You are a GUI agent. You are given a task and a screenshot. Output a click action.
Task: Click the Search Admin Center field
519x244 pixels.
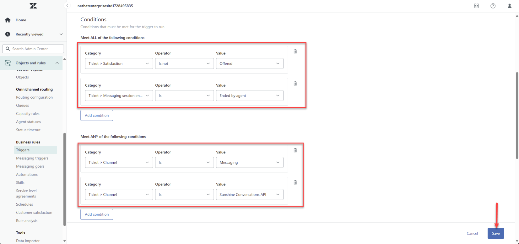[x=33, y=49]
